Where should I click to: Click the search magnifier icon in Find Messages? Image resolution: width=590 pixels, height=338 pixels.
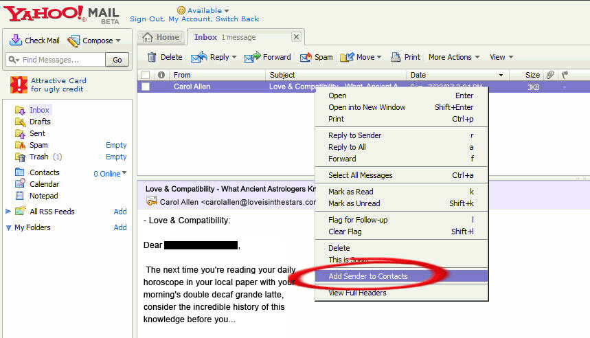coord(12,60)
